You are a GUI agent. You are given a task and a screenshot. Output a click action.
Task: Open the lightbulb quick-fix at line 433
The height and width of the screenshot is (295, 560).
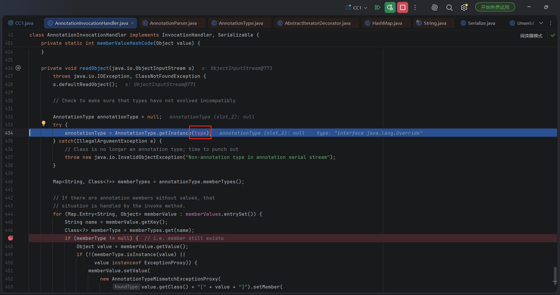coord(44,123)
